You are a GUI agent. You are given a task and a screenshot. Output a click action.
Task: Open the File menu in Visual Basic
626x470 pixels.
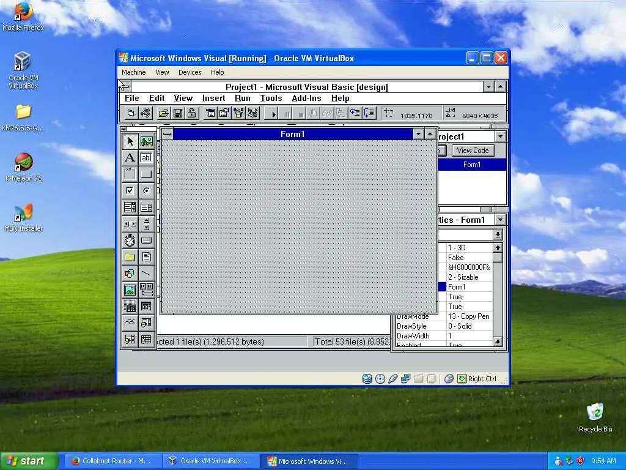click(x=132, y=99)
